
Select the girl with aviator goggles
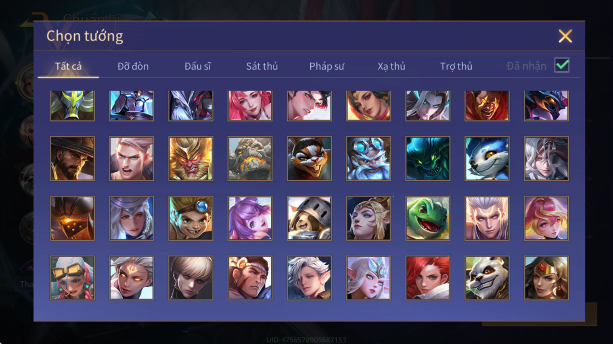[x=72, y=278]
